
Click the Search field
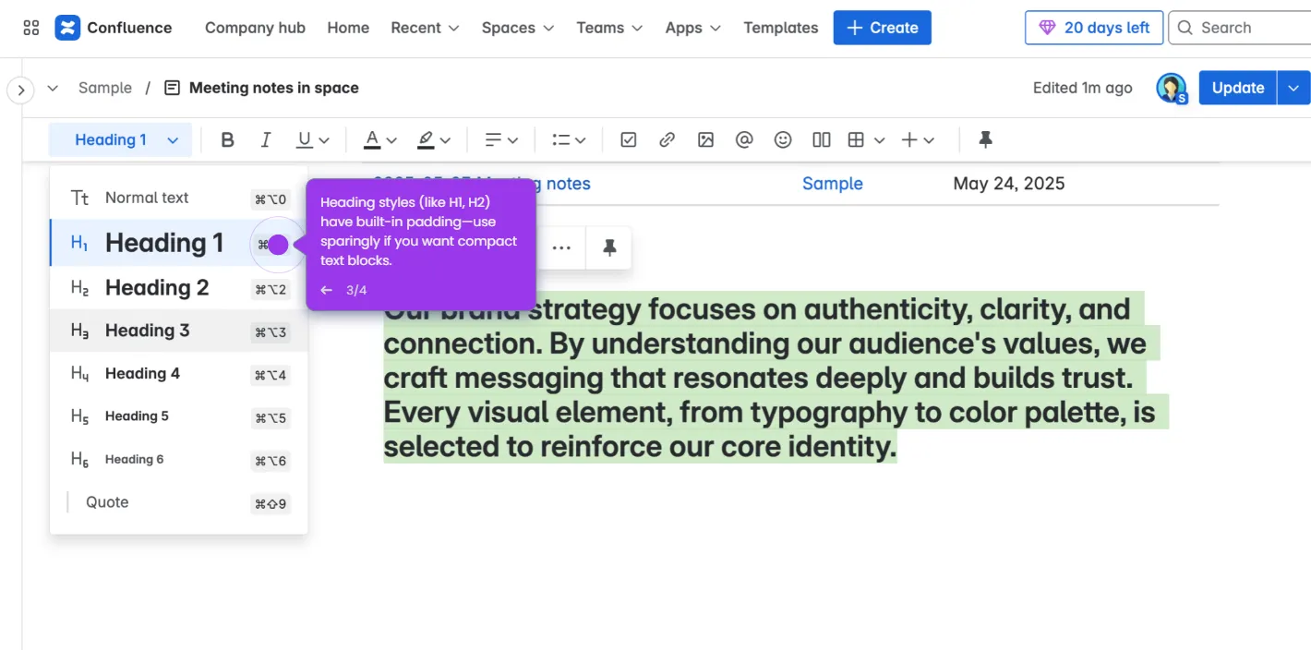click(x=1240, y=28)
